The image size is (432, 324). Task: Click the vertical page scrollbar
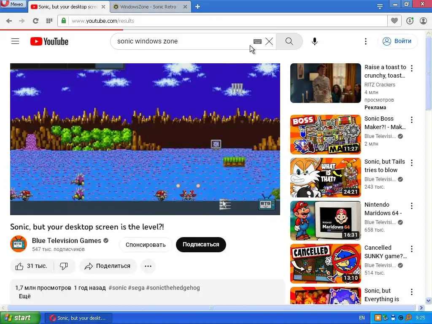[429, 73]
